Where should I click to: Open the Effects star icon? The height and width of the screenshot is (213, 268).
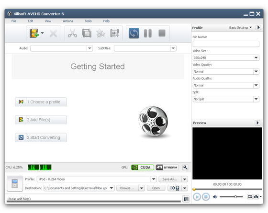click(100, 33)
